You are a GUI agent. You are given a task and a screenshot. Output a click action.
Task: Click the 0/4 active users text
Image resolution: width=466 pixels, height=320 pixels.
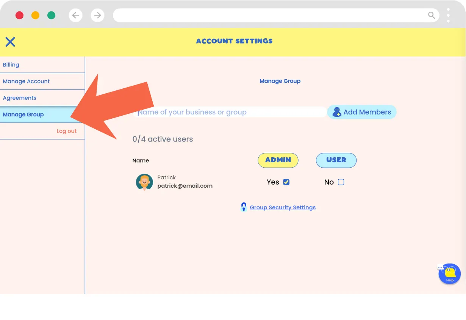[x=163, y=139]
